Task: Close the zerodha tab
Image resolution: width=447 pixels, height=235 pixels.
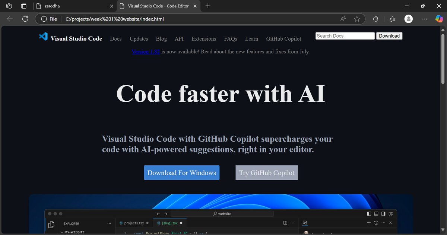Action: coord(111,6)
